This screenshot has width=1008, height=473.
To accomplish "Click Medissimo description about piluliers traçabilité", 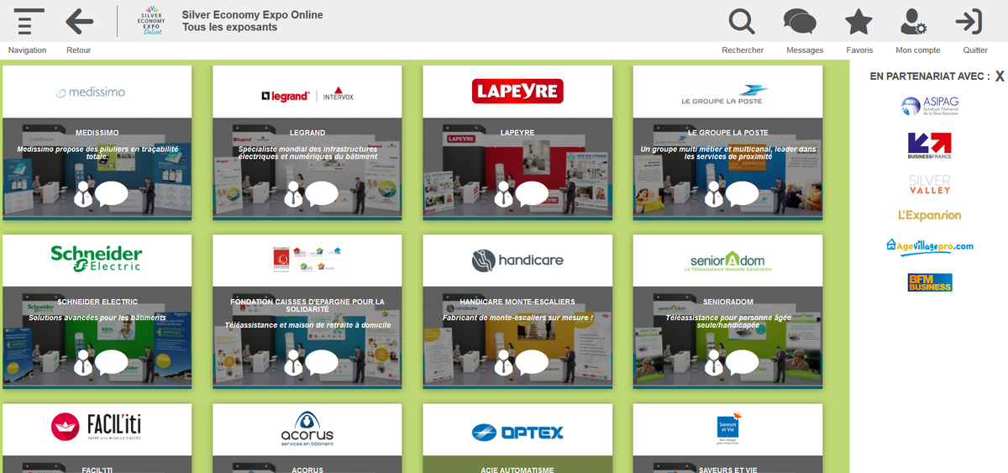I will [x=97, y=153].
